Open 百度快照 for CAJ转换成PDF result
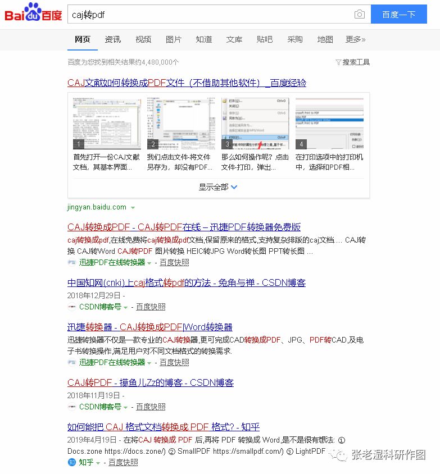The height and width of the screenshot is (474, 440). (x=174, y=262)
